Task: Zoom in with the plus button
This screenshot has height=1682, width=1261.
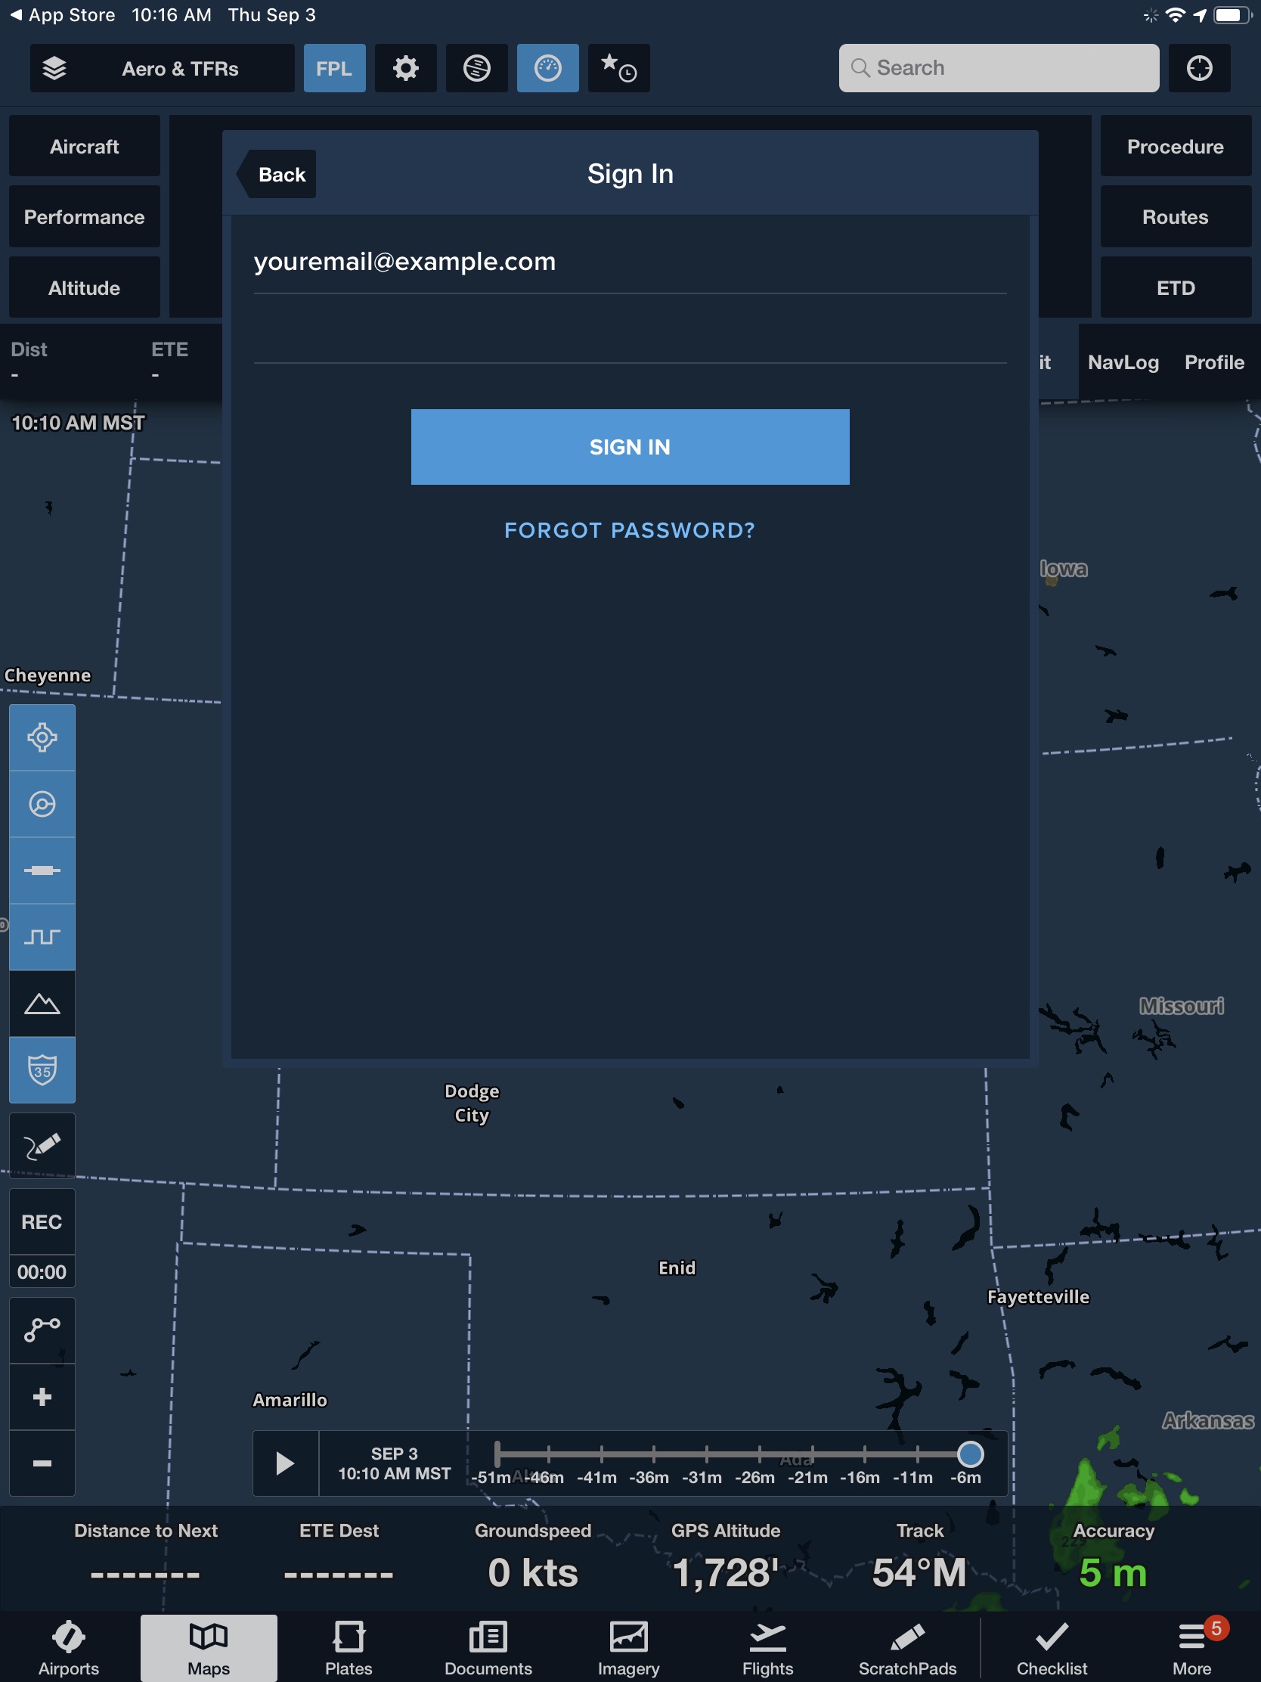Action: (x=42, y=1397)
